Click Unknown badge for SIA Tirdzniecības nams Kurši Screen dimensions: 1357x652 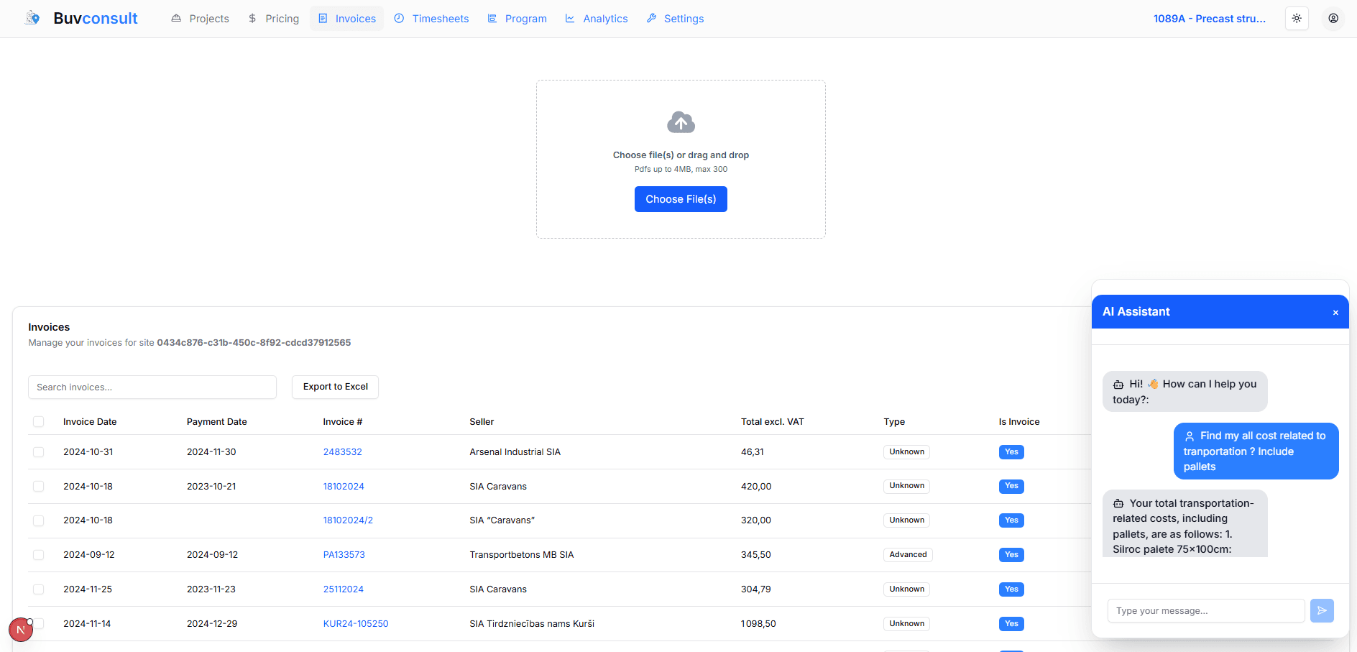pyautogui.click(x=906, y=624)
